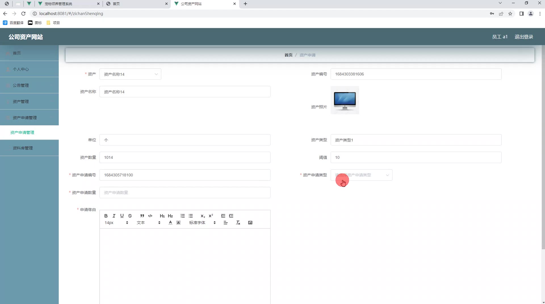The height and width of the screenshot is (304, 545).
Task: Decrease indent in the editor
Action: pyautogui.click(x=223, y=216)
